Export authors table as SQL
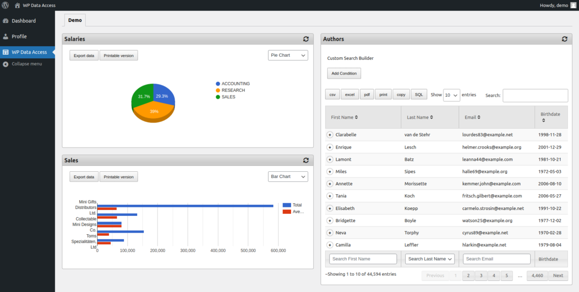The image size is (579, 292). [x=419, y=94]
